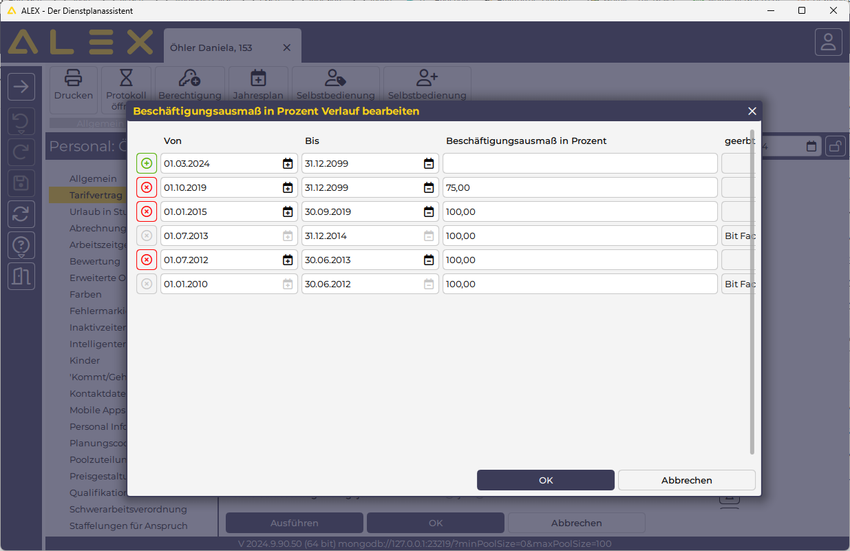Click the help question mark icon
Screen dimensions: 850x551
pyautogui.click(x=21, y=245)
